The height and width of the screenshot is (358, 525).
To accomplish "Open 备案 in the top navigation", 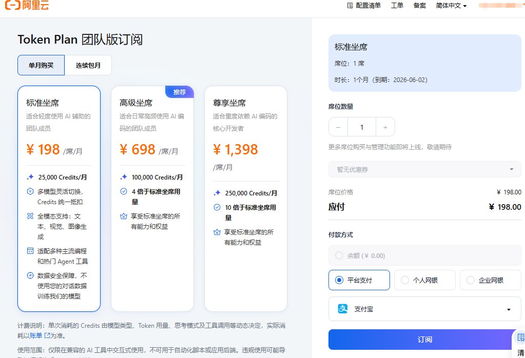I will pos(419,5).
